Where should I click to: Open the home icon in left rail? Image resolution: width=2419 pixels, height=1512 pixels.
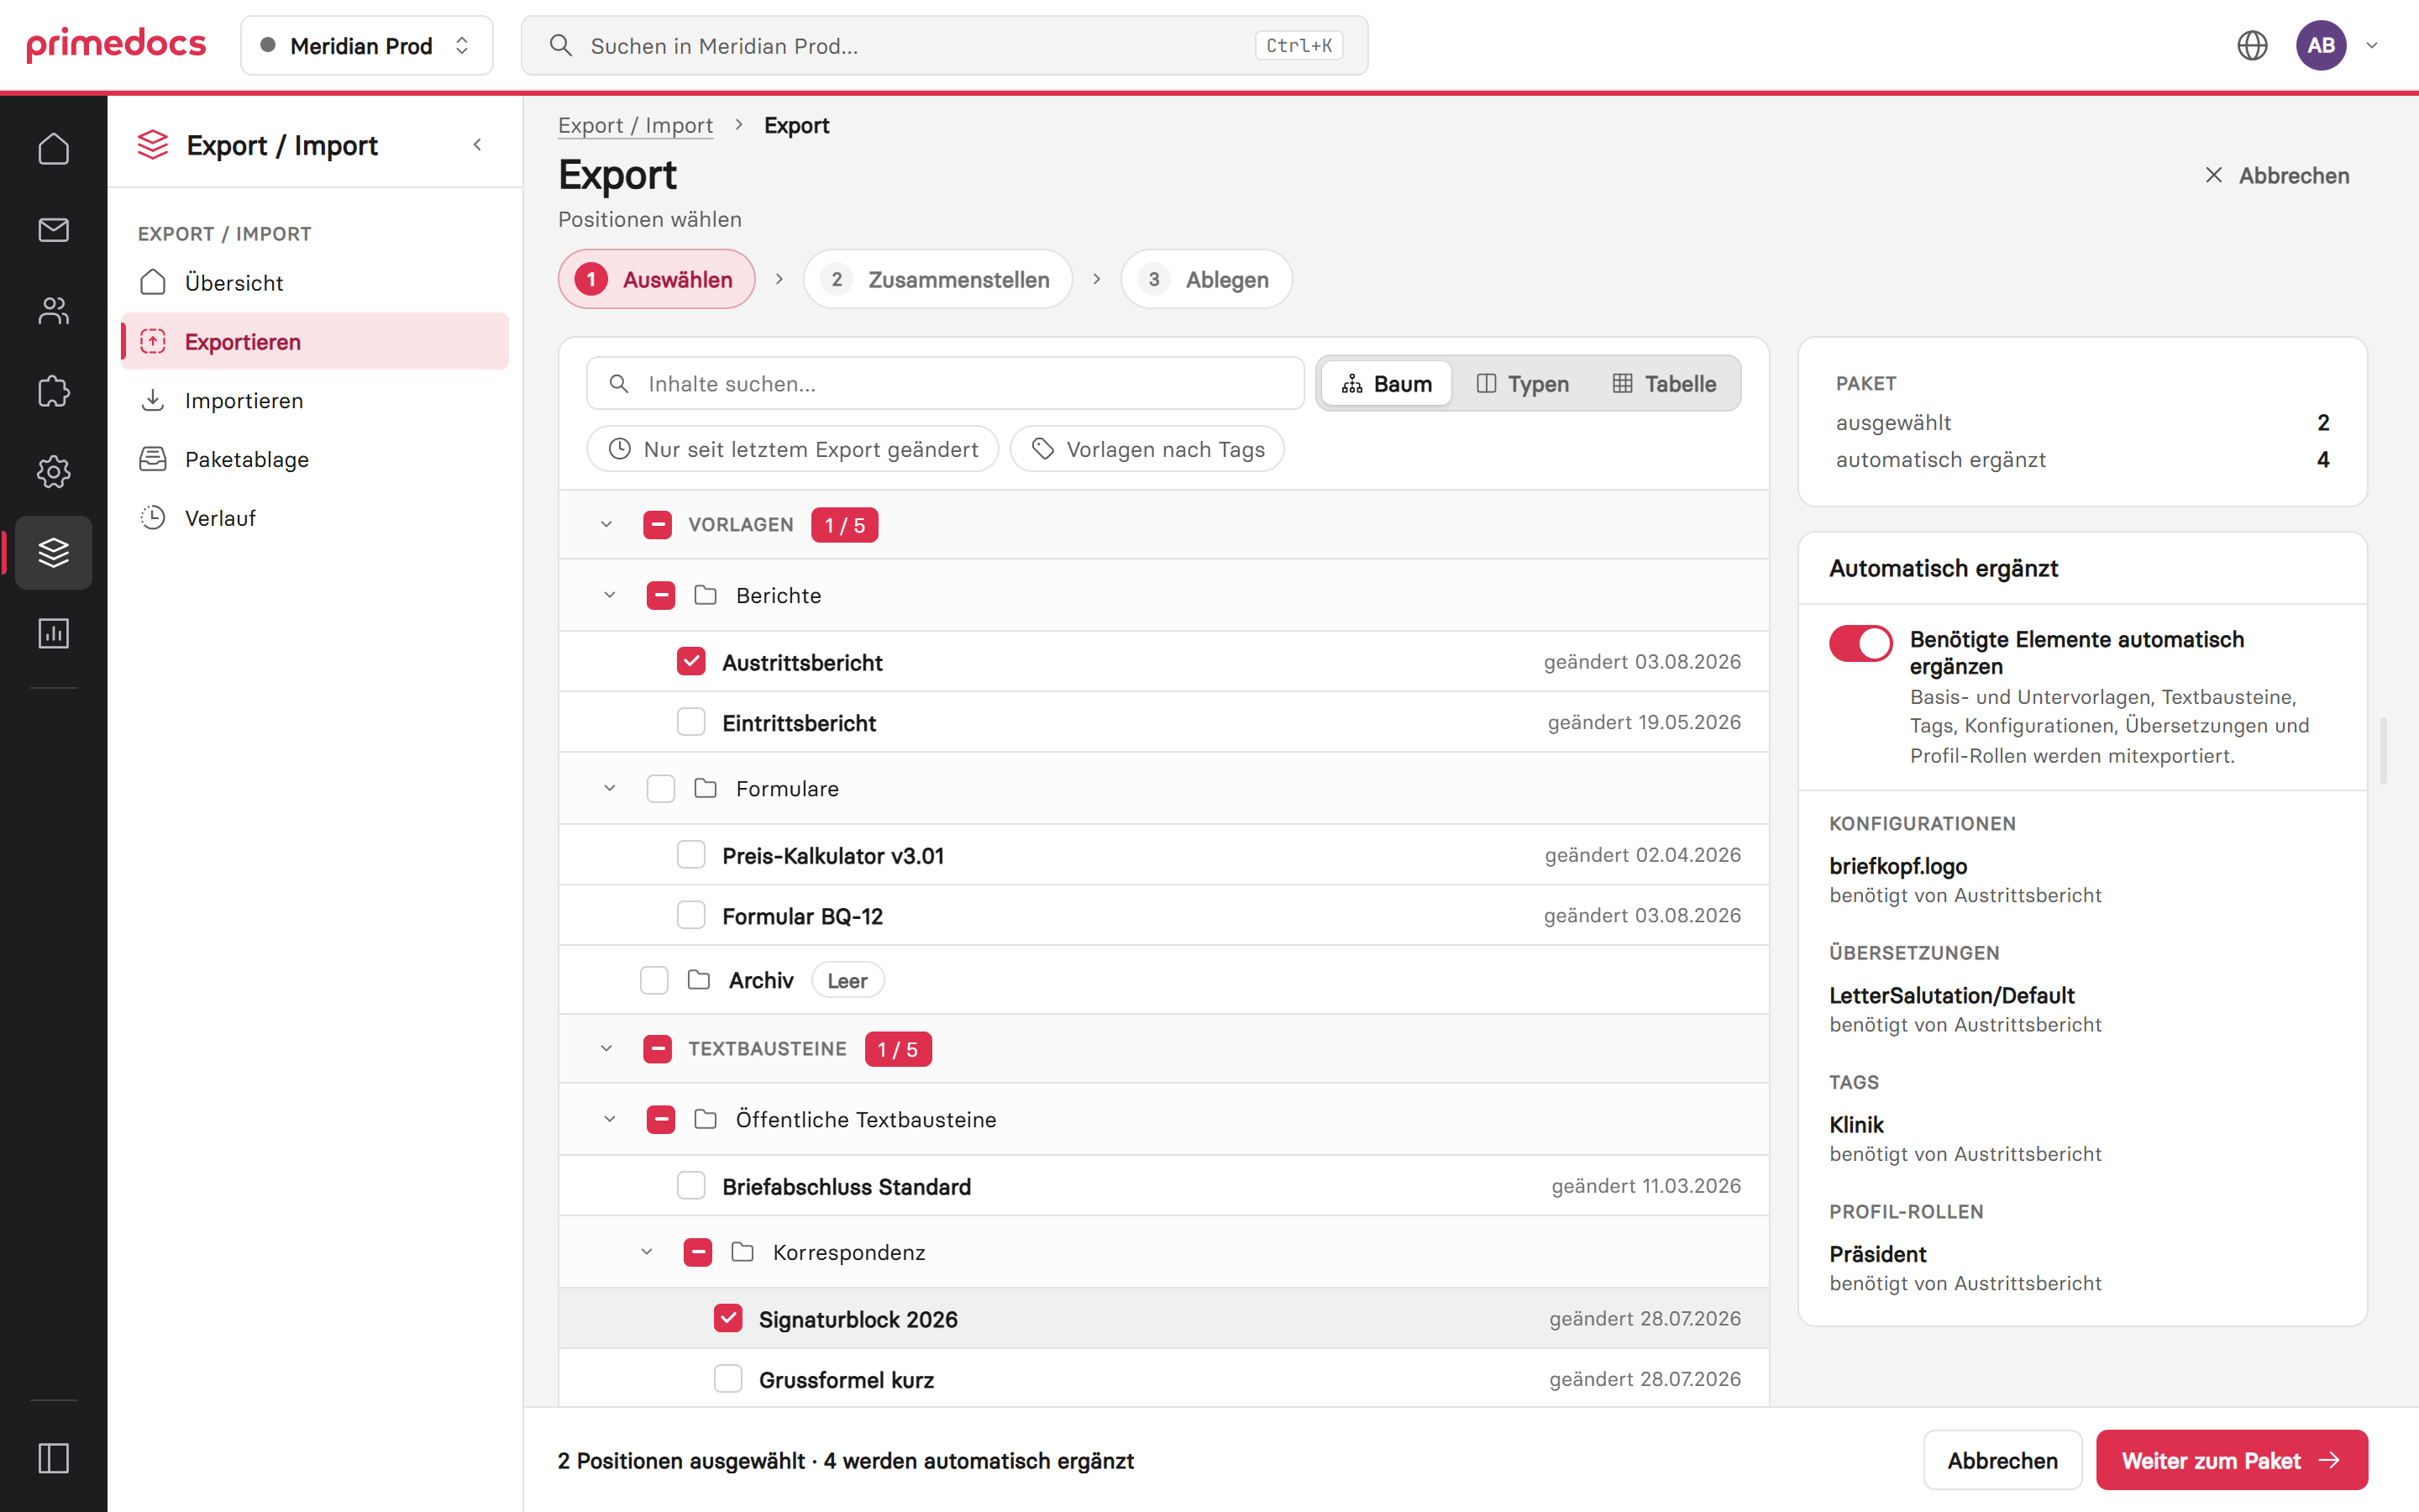pos(53,148)
